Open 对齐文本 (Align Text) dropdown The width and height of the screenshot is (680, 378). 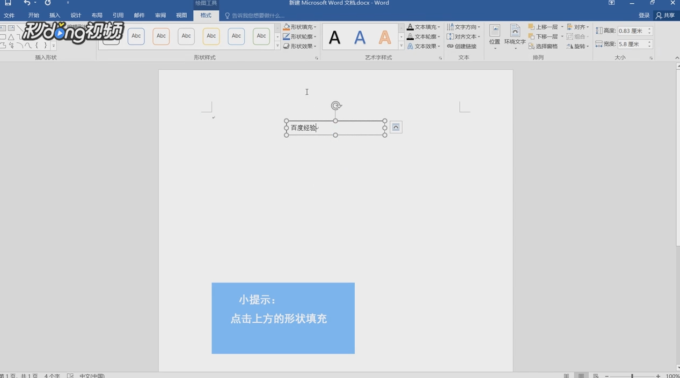(x=464, y=36)
